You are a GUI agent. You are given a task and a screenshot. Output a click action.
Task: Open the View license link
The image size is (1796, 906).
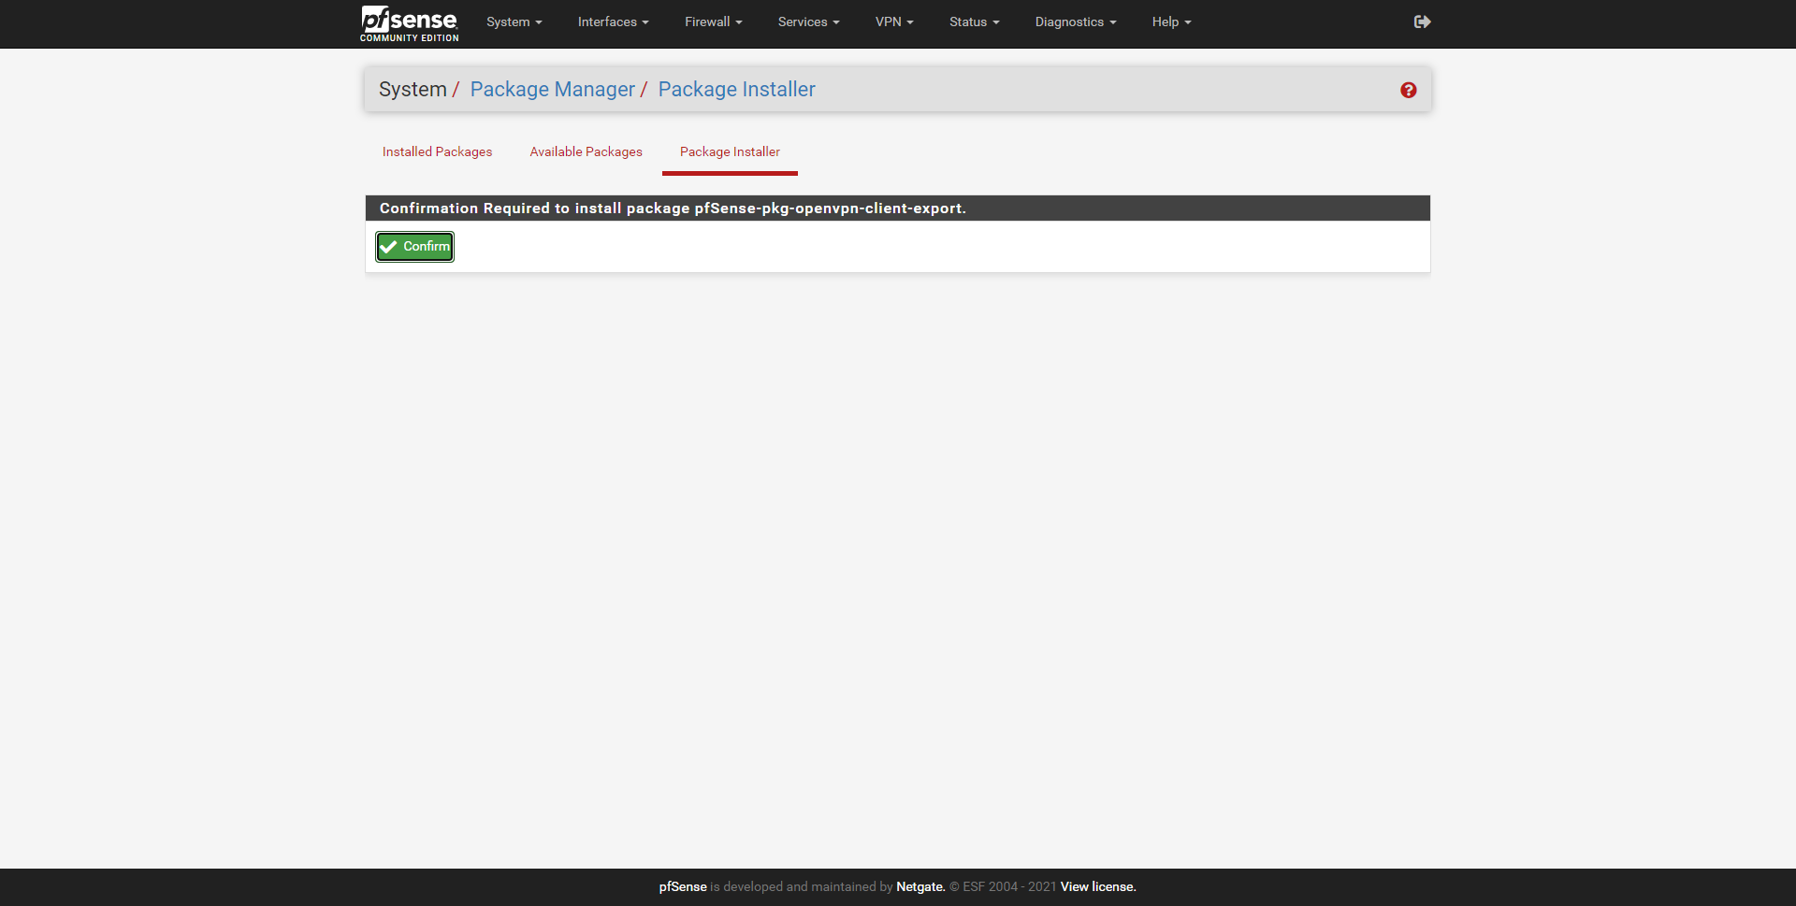pyautogui.click(x=1098, y=886)
